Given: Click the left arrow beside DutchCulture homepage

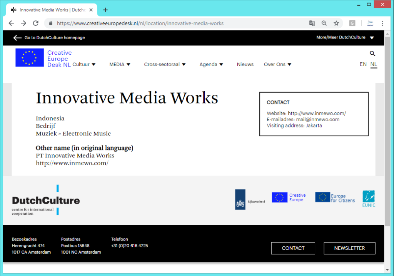Looking at the screenshot, I should (17, 38).
